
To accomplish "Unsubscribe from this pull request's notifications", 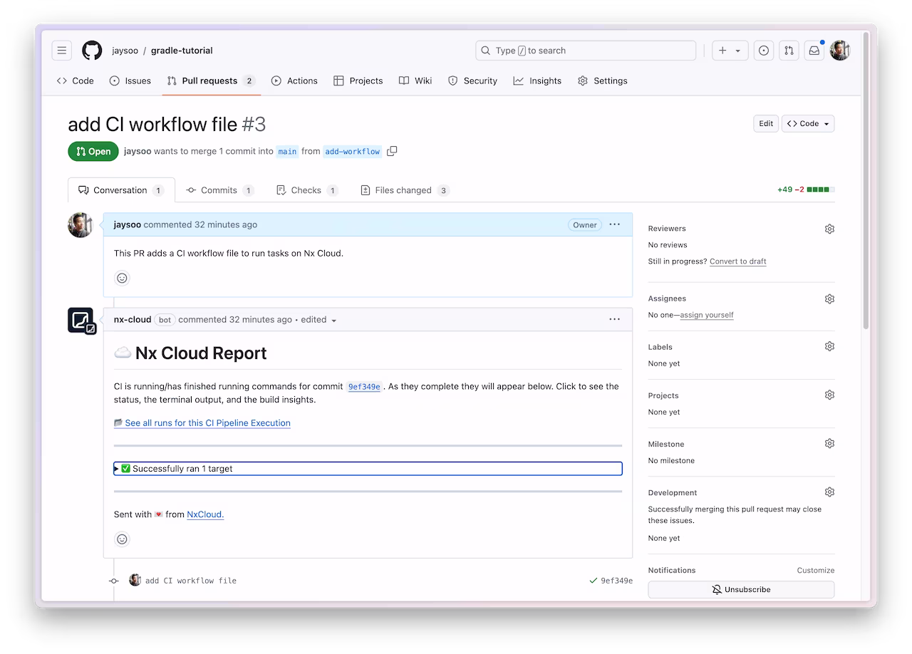I will (x=740, y=589).
